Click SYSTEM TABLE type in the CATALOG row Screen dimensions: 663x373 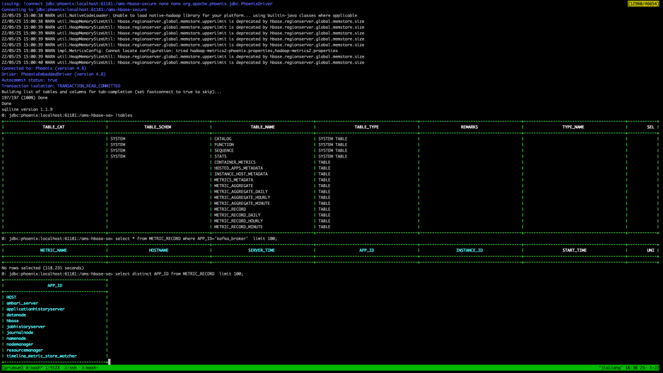333,139
